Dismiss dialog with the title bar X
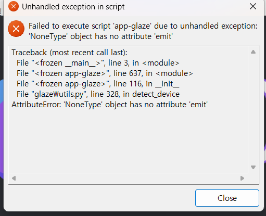266x216 pixels. 253,7
